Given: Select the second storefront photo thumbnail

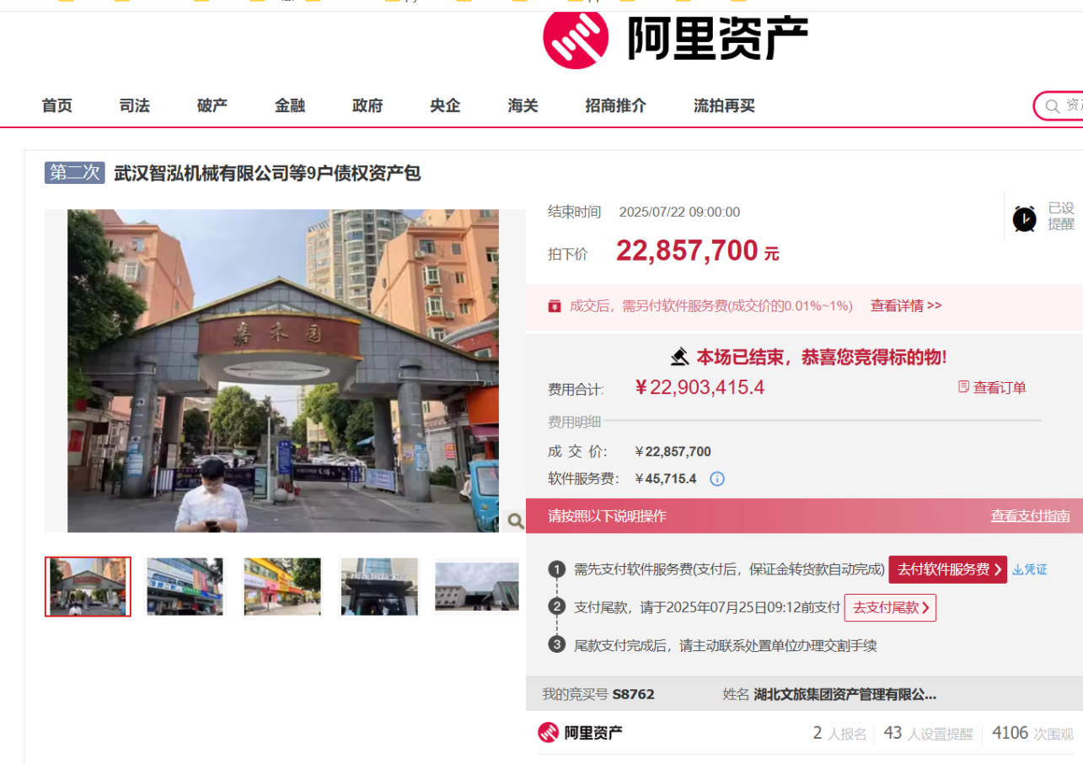Looking at the screenshot, I should tap(185, 586).
